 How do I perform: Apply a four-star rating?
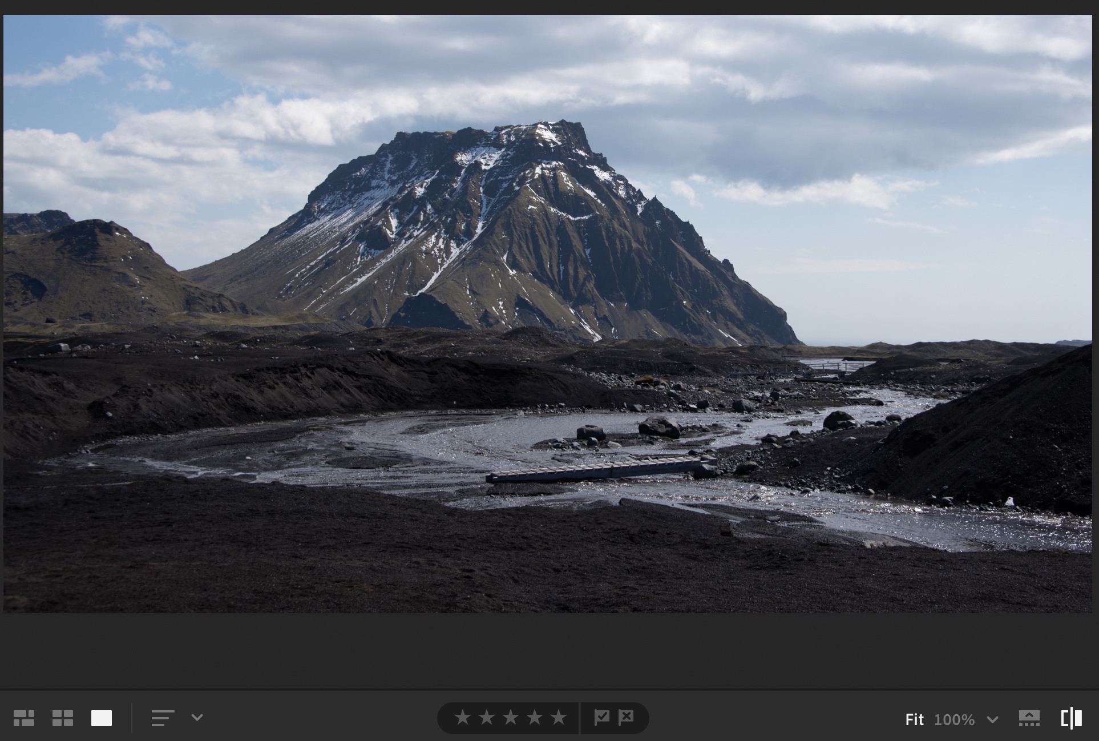click(535, 718)
